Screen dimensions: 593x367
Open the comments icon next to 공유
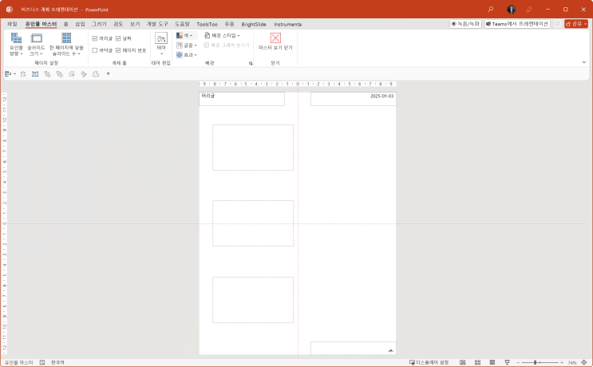pyautogui.click(x=557, y=24)
